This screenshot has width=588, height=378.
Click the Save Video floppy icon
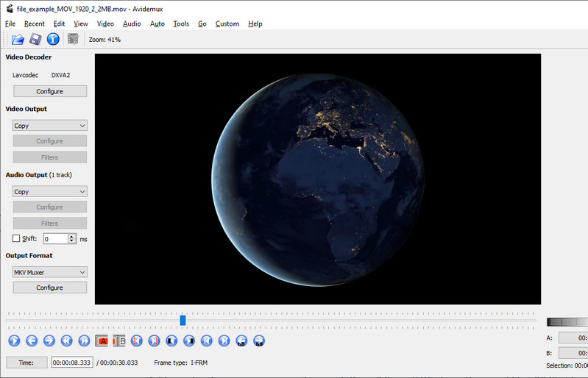[35, 39]
